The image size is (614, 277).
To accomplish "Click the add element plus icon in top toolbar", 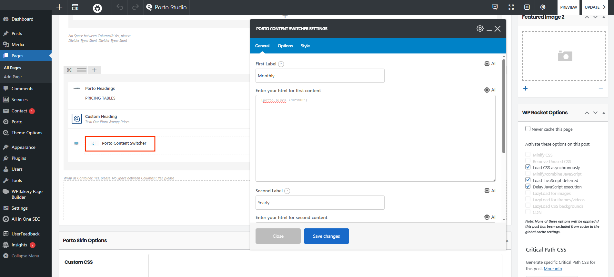I will click(59, 7).
